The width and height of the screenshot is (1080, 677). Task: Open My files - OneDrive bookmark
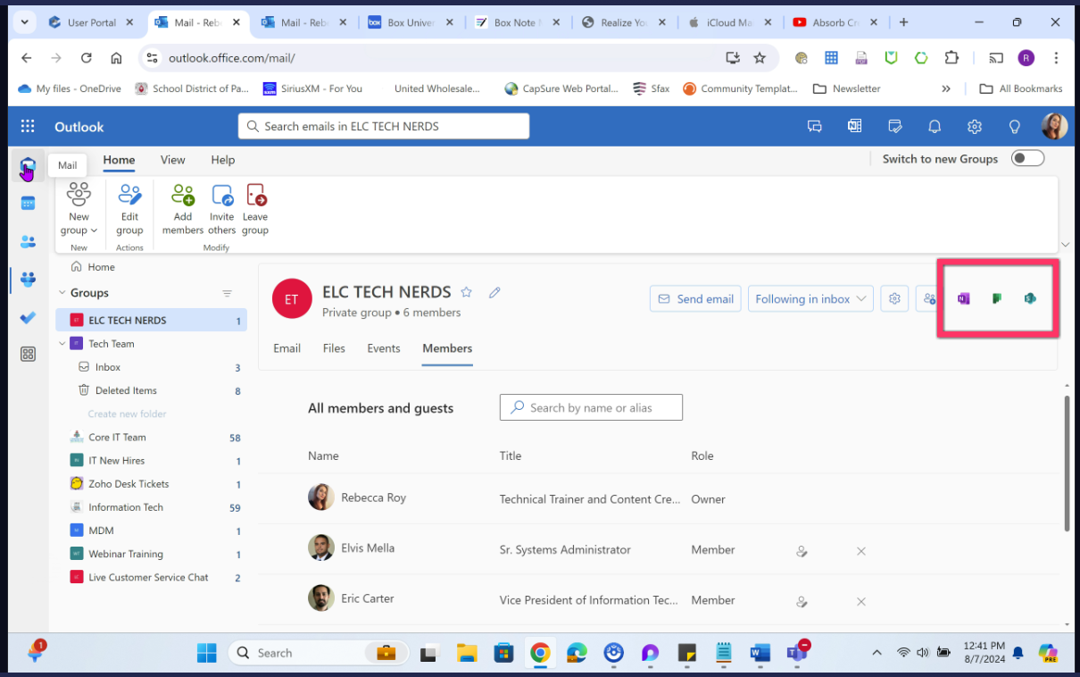point(70,88)
